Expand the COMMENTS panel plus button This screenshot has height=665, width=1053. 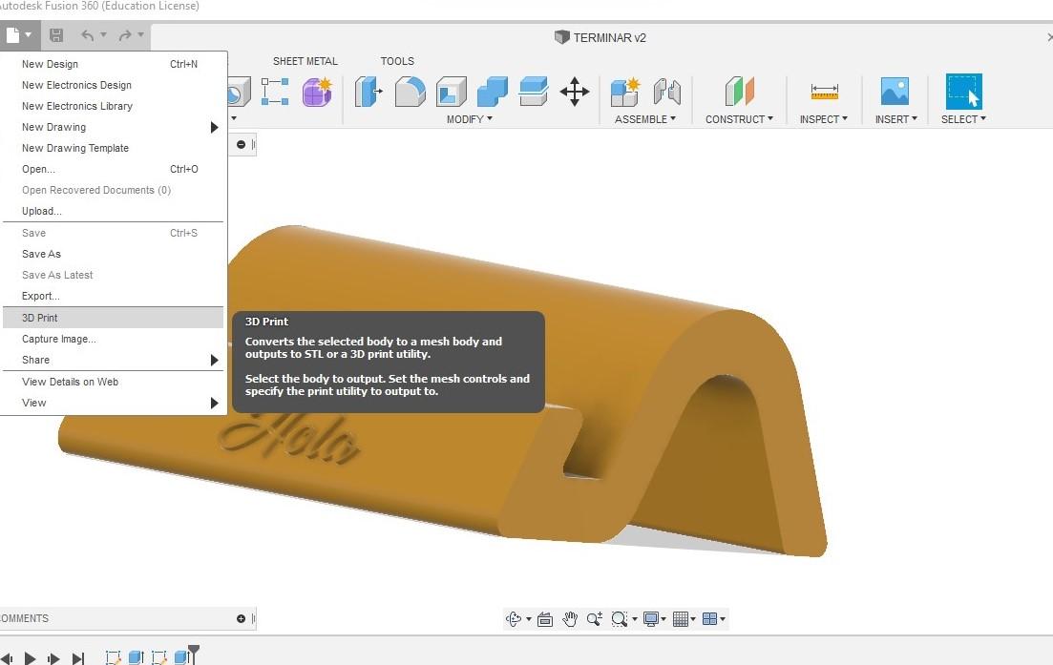pyautogui.click(x=241, y=618)
